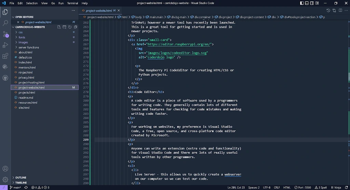
Task: Click the remote window indicator in status bar
Action: click(x=4, y=188)
